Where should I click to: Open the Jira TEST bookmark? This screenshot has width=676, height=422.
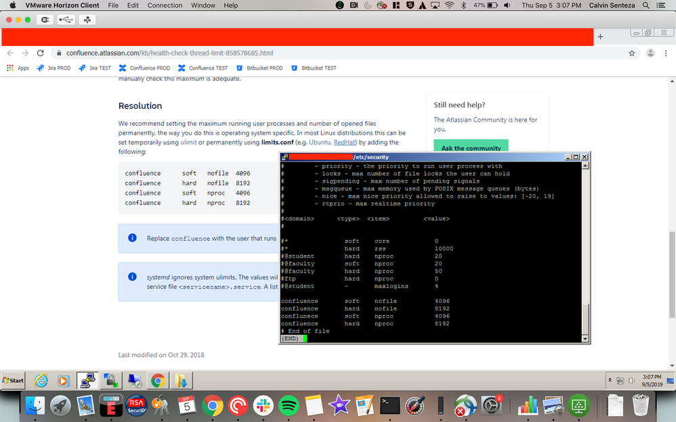(x=95, y=68)
